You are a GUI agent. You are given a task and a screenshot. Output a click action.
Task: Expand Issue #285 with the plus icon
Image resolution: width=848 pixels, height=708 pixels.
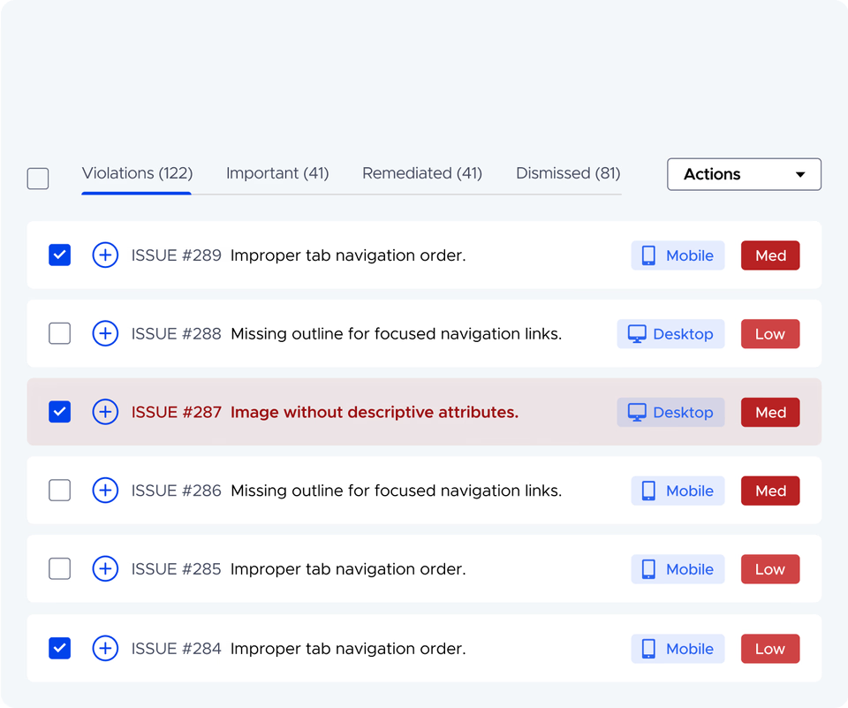(x=105, y=569)
